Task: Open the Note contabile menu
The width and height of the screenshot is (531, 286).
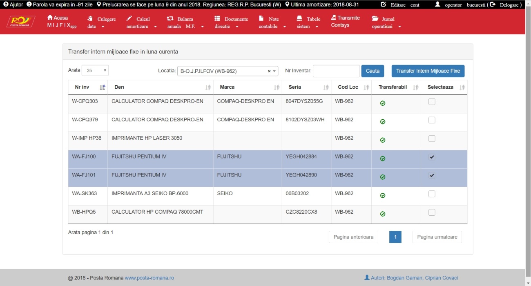Action: (272, 22)
